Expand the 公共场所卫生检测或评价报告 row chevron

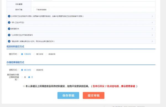point(152,16)
